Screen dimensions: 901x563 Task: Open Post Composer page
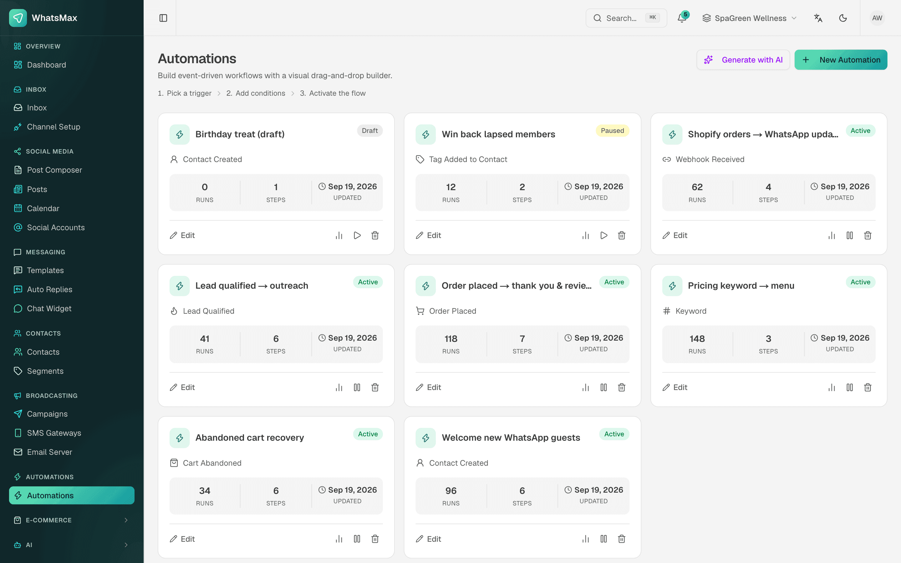71,170
